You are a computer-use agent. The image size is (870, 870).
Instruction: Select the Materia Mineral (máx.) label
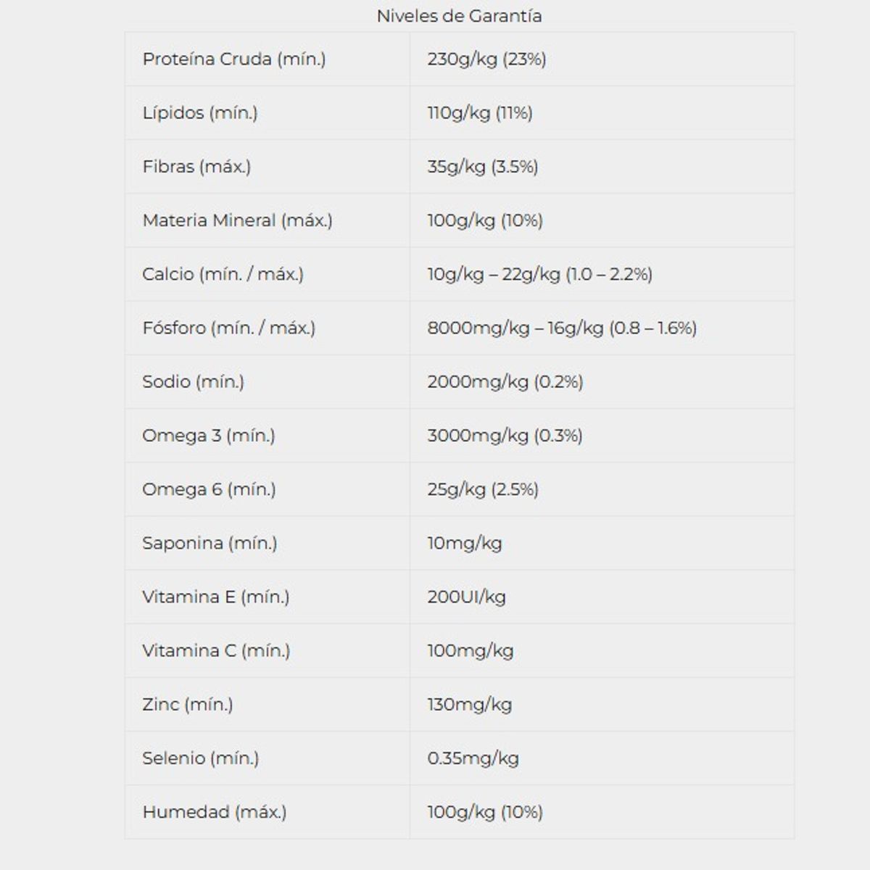pyautogui.click(x=237, y=220)
